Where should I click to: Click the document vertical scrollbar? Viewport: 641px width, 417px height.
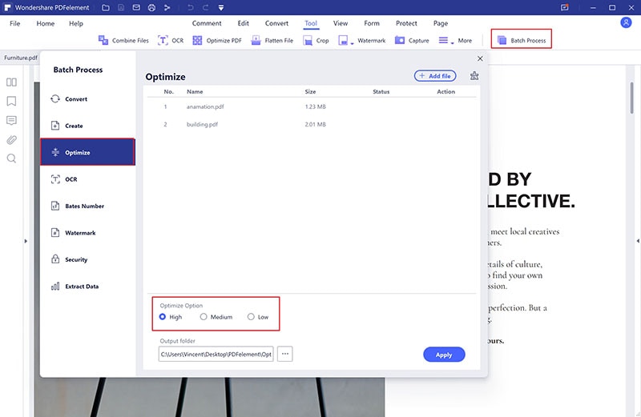tap(631, 98)
